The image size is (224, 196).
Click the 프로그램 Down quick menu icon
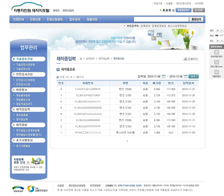[x=216, y=62]
